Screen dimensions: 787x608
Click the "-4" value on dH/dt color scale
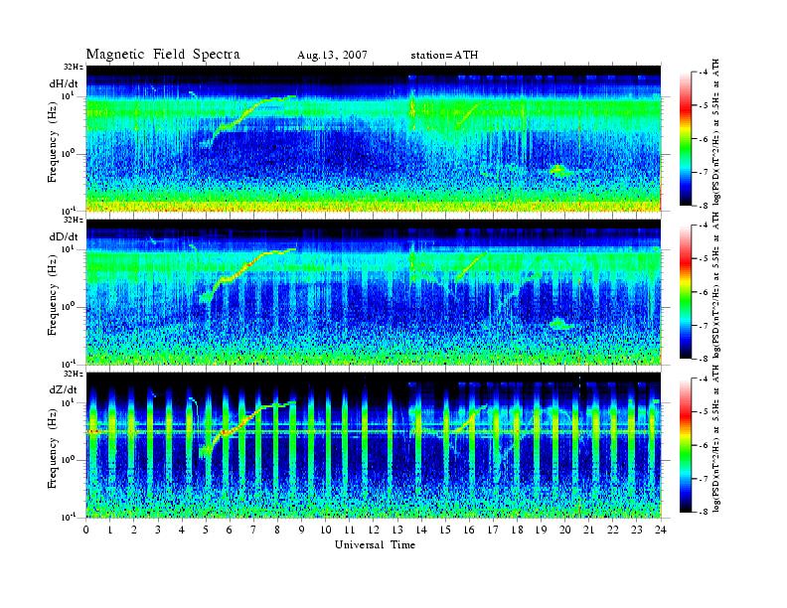(704, 73)
